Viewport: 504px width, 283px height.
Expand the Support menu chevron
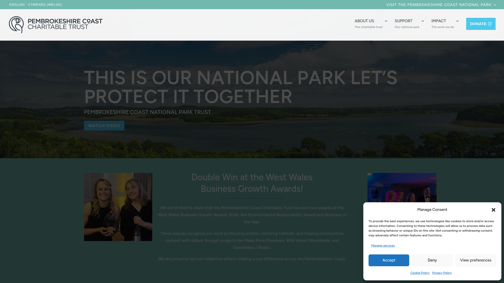pos(423,21)
